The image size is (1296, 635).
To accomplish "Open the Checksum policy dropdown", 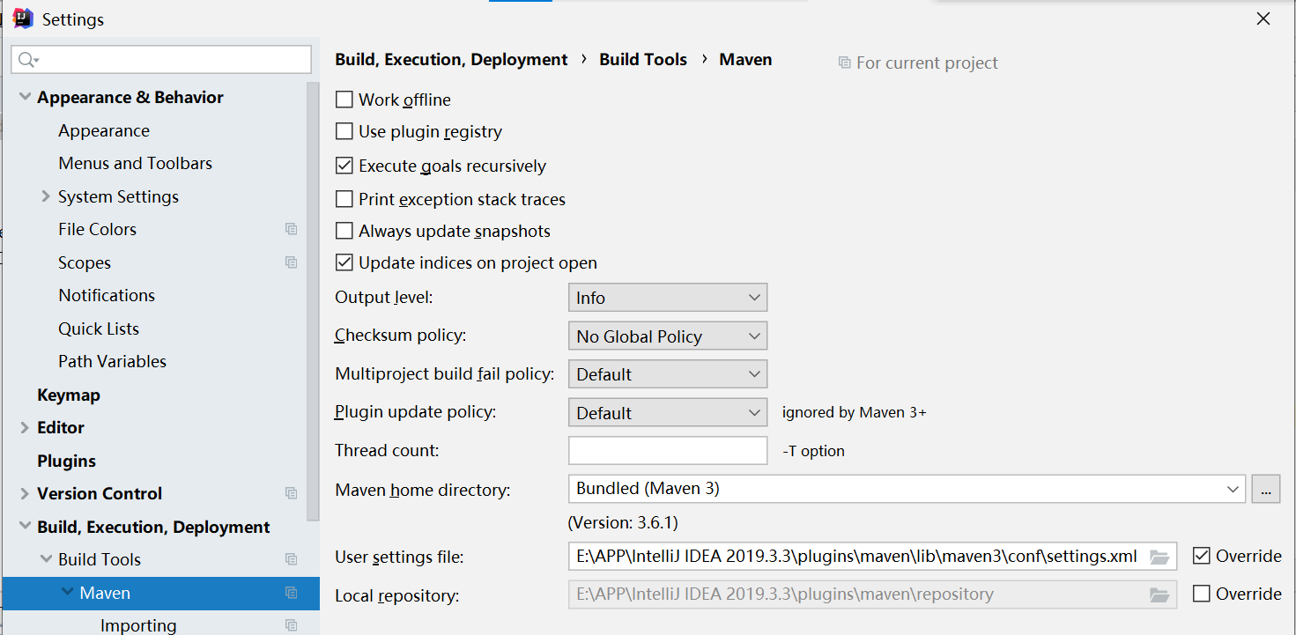I will tap(667, 336).
